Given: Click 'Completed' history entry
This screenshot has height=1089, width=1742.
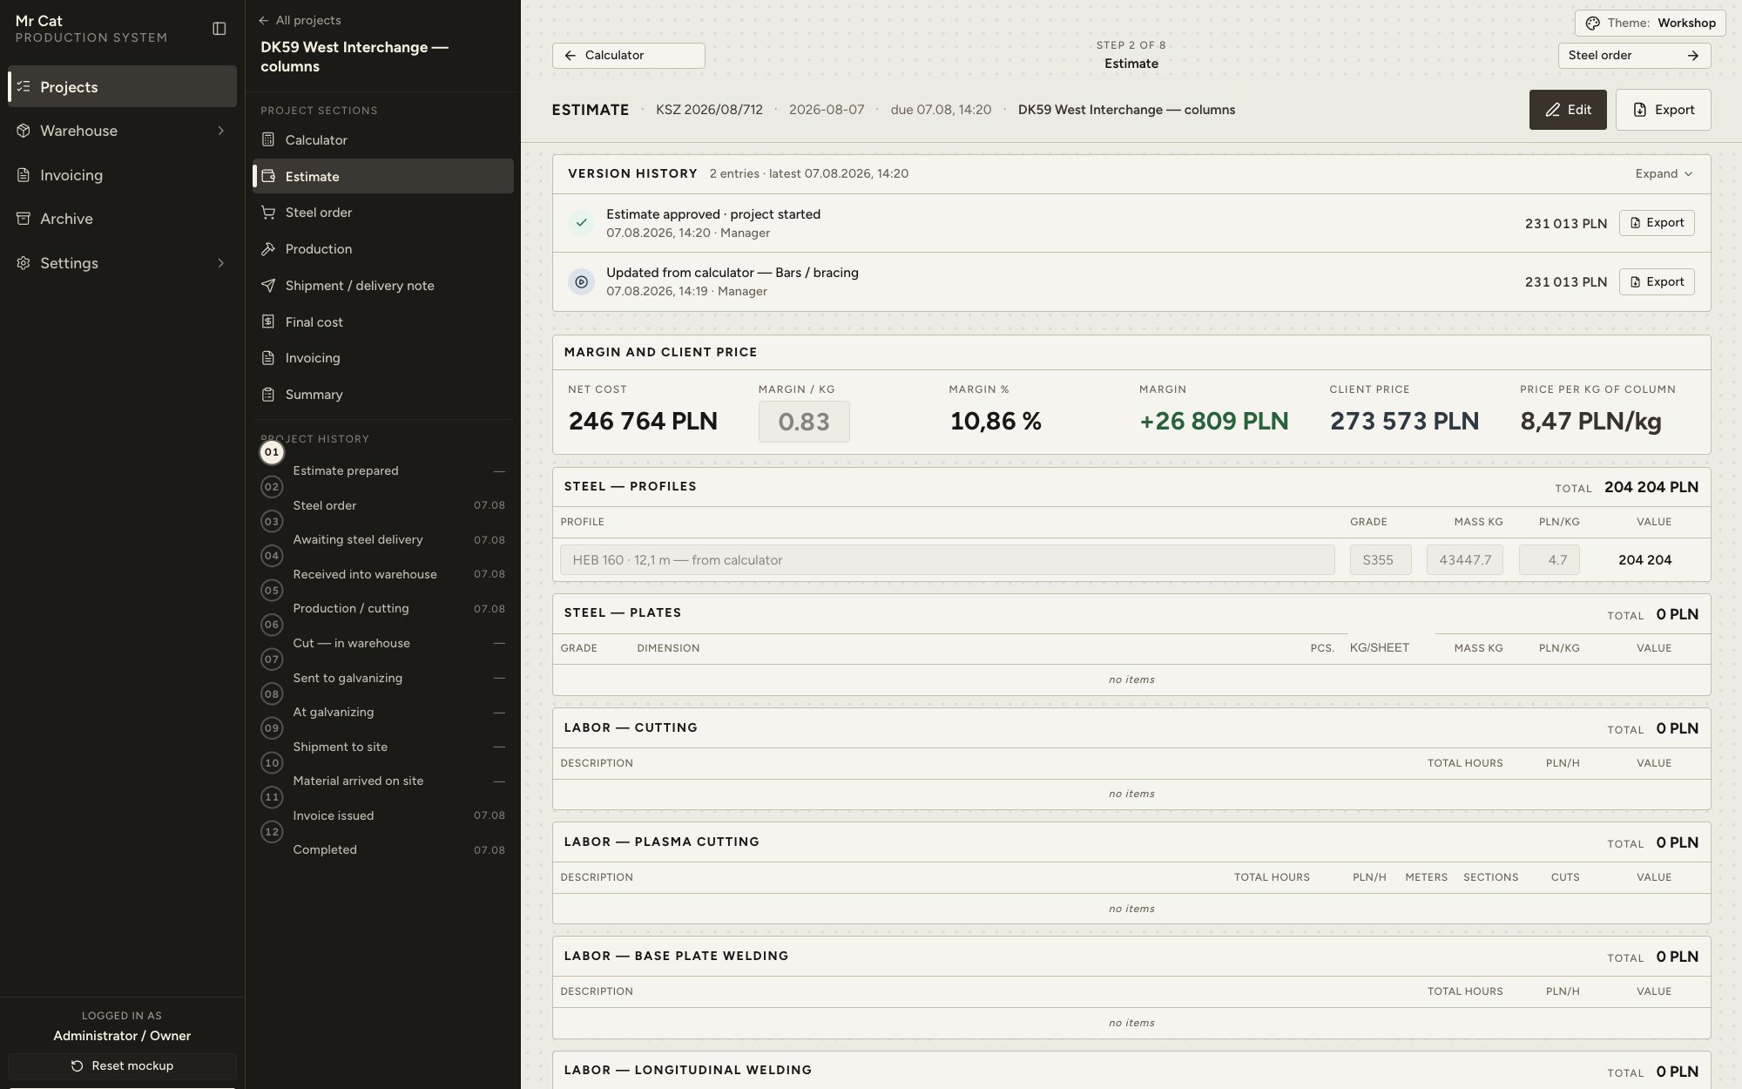Looking at the screenshot, I should pos(325,849).
